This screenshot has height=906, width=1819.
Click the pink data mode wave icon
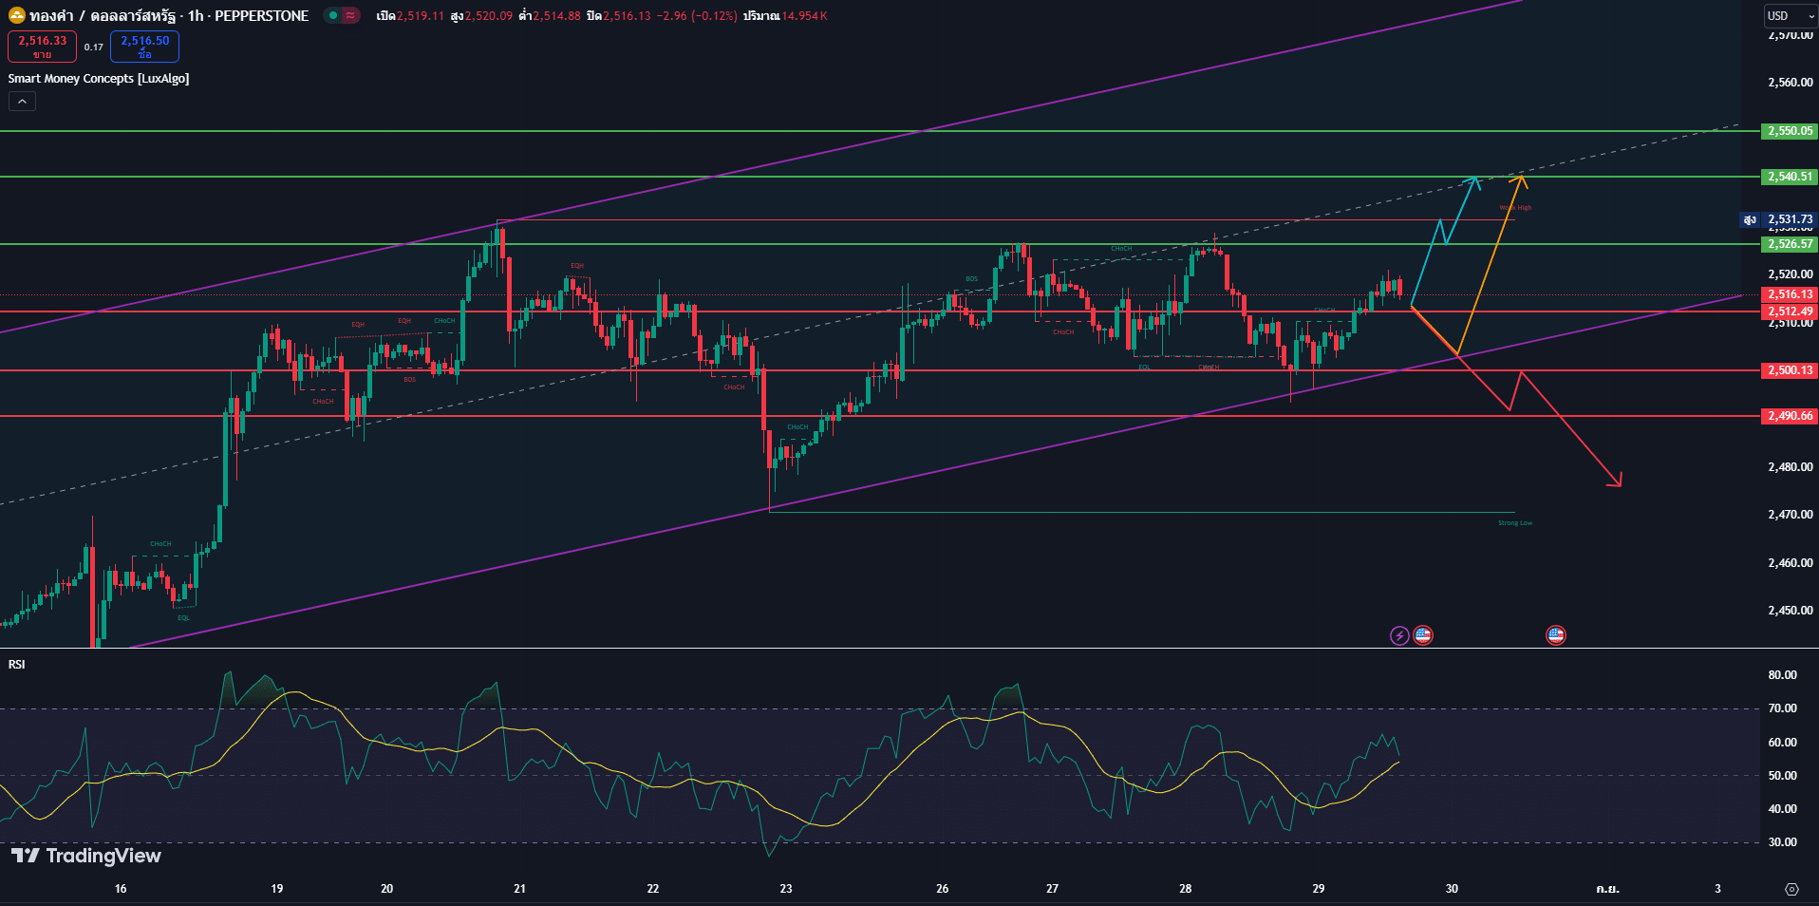pyautogui.click(x=350, y=15)
